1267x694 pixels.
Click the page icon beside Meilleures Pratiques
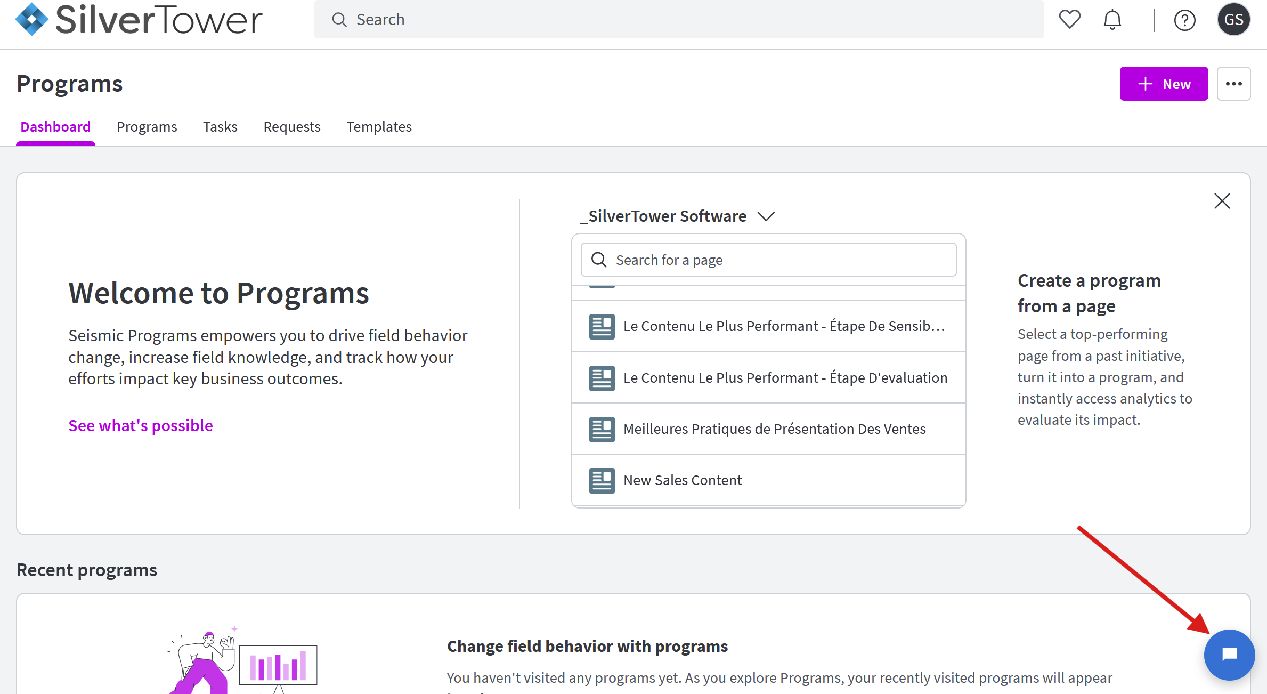click(x=602, y=429)
